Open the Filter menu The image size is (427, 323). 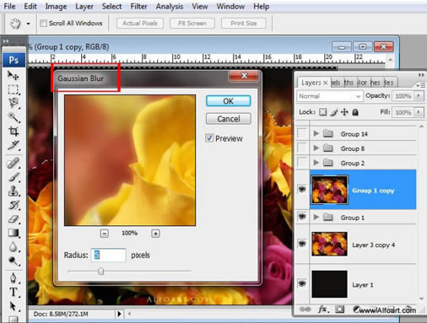138,6
